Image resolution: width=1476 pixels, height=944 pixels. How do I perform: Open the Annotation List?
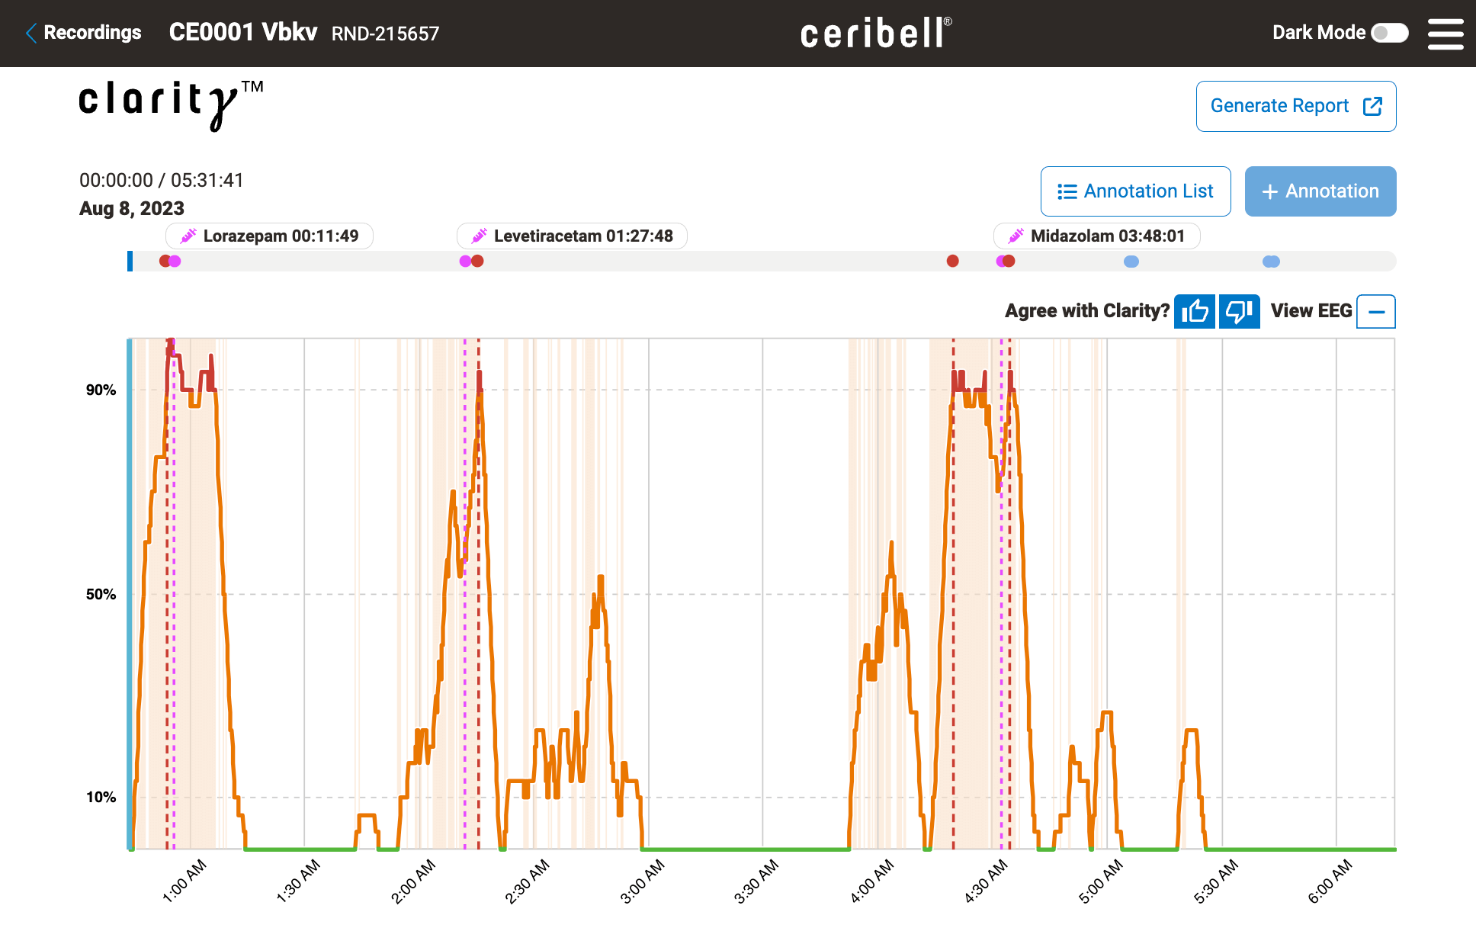1135,191
